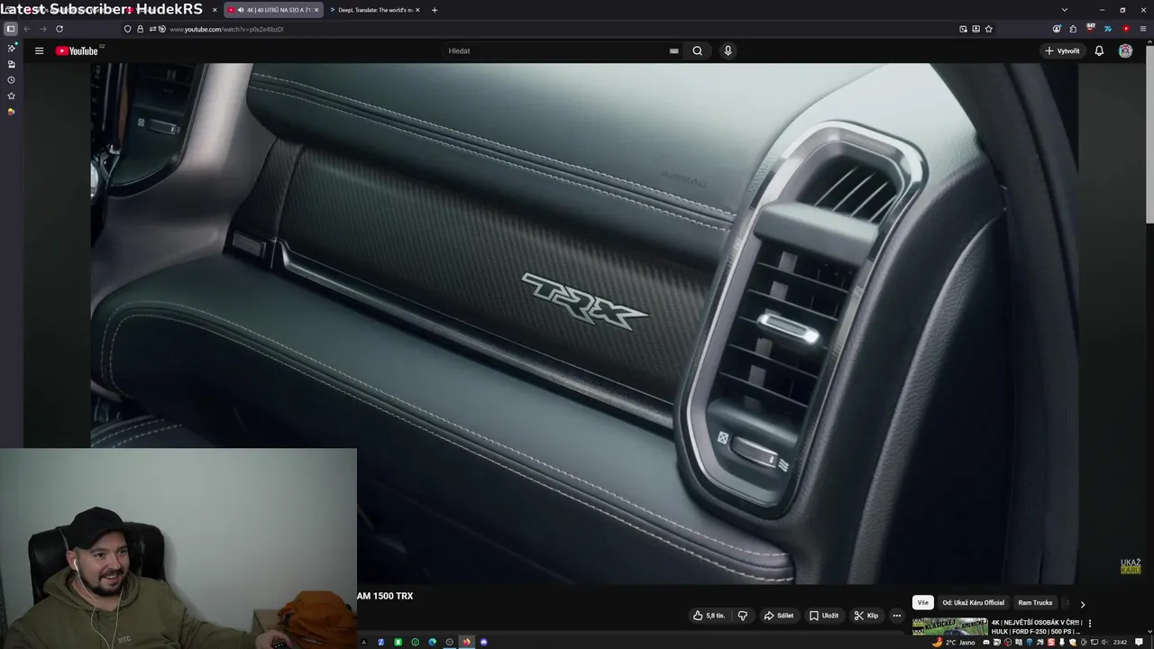Click the padlock site info icon
Image resolution: width=1154 pixels, height=649 pixels.
click(x=140, y=29)
